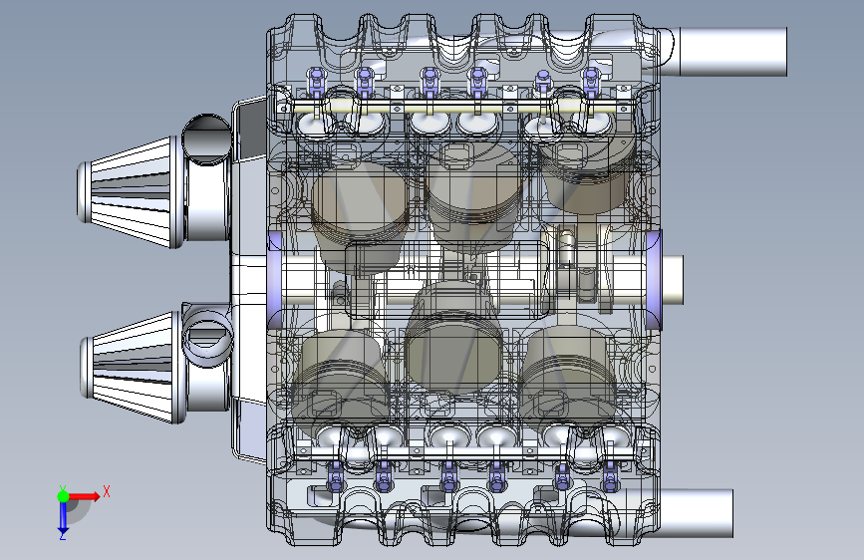Image resolution: width=864 pixels, height=560 pixels.
Task: Click the blue Z axis arrow of the triad
Action: 63,518
